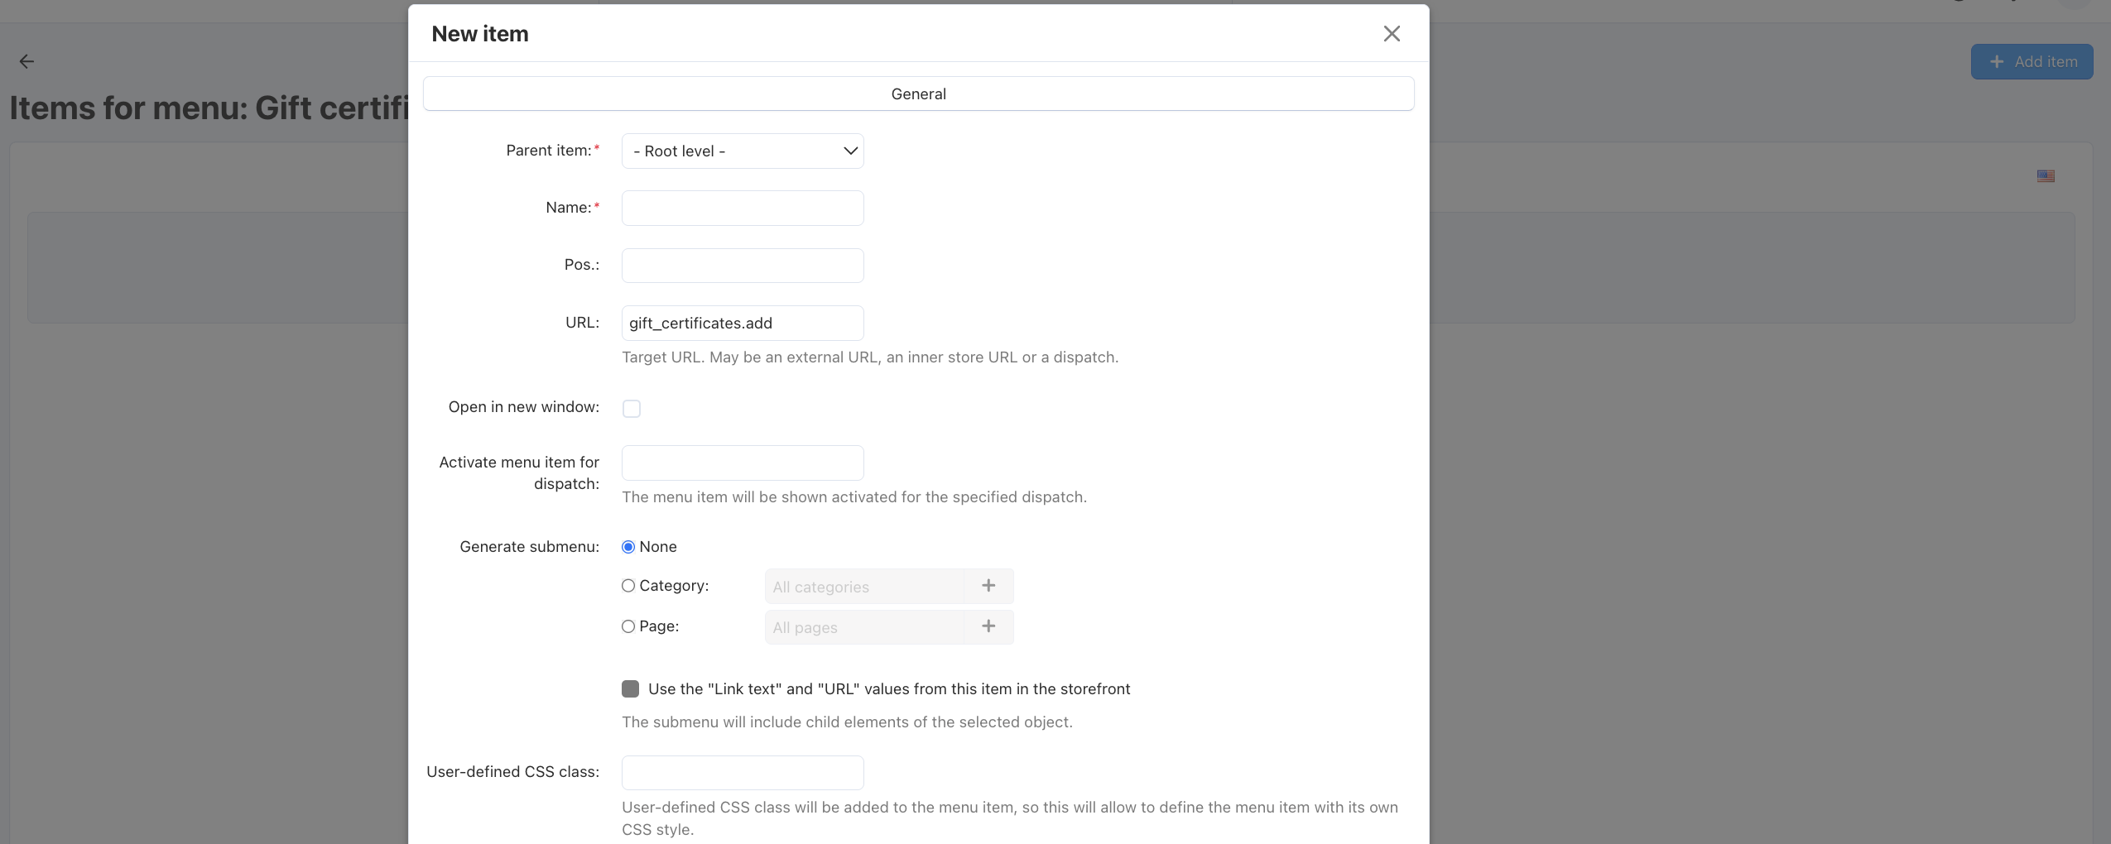Click the Name input field

click(743, 208)
